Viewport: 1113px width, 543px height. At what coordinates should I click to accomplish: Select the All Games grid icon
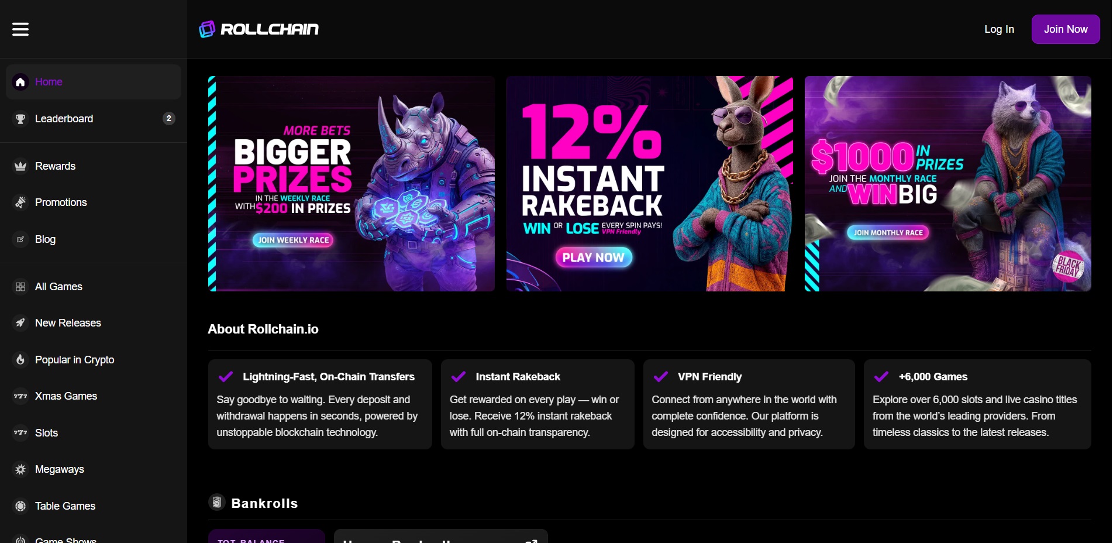pyautogui.click(x=20, y=287)
